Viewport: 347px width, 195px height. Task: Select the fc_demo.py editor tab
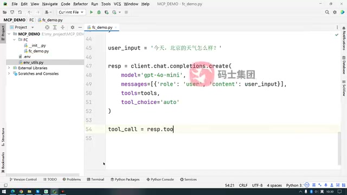pos(102,27)
